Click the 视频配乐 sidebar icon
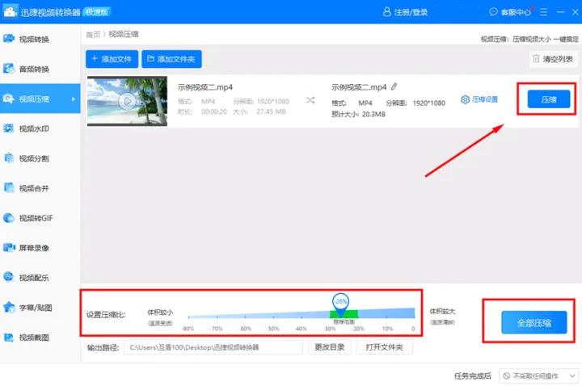 (x=9, y=277)
